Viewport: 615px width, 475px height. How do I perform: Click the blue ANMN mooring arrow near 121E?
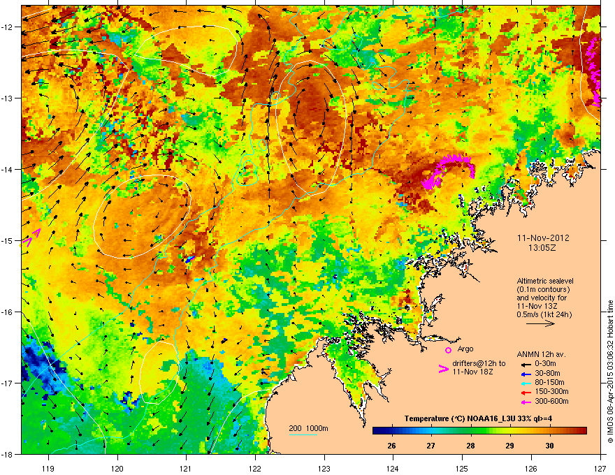[x=189, y=259]
